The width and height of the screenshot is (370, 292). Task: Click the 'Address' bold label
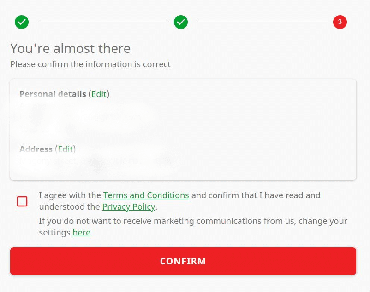point(36,149)
